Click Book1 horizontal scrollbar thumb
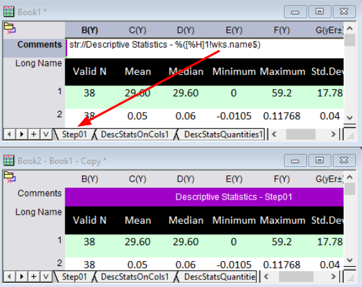Screen dimensions: 362x287 pos(301,134)
